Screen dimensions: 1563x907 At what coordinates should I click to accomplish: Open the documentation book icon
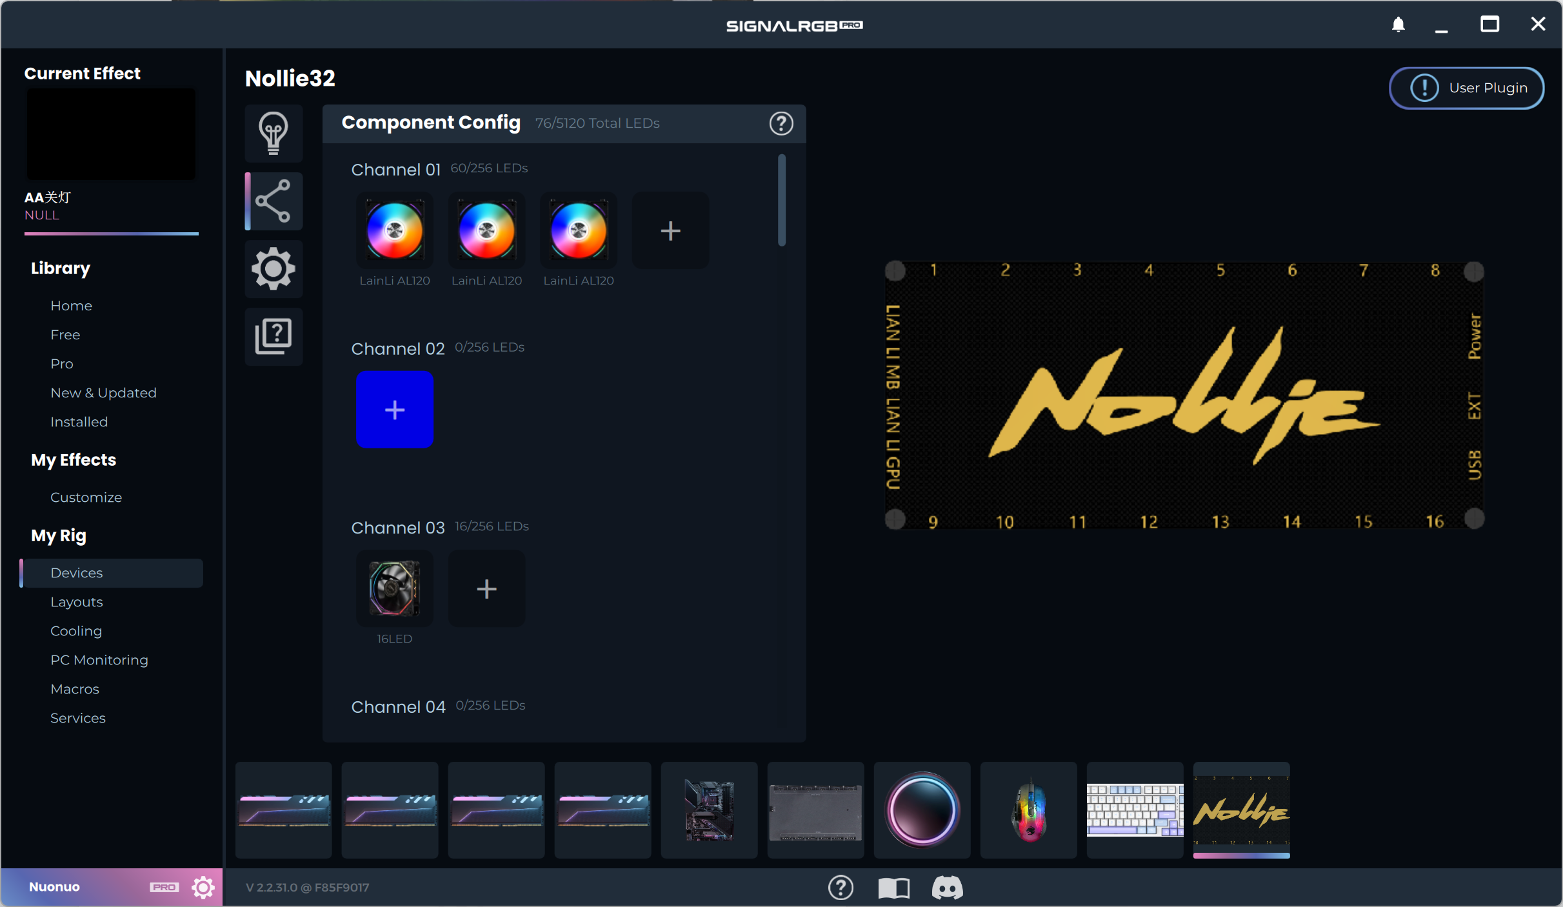coord(893,888)
